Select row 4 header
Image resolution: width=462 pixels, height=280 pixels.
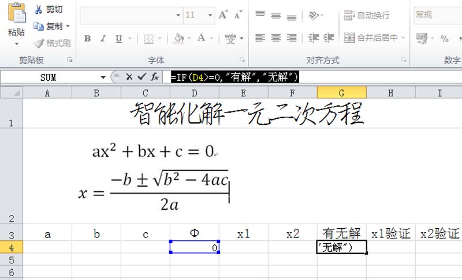click(x=11, y=247)
